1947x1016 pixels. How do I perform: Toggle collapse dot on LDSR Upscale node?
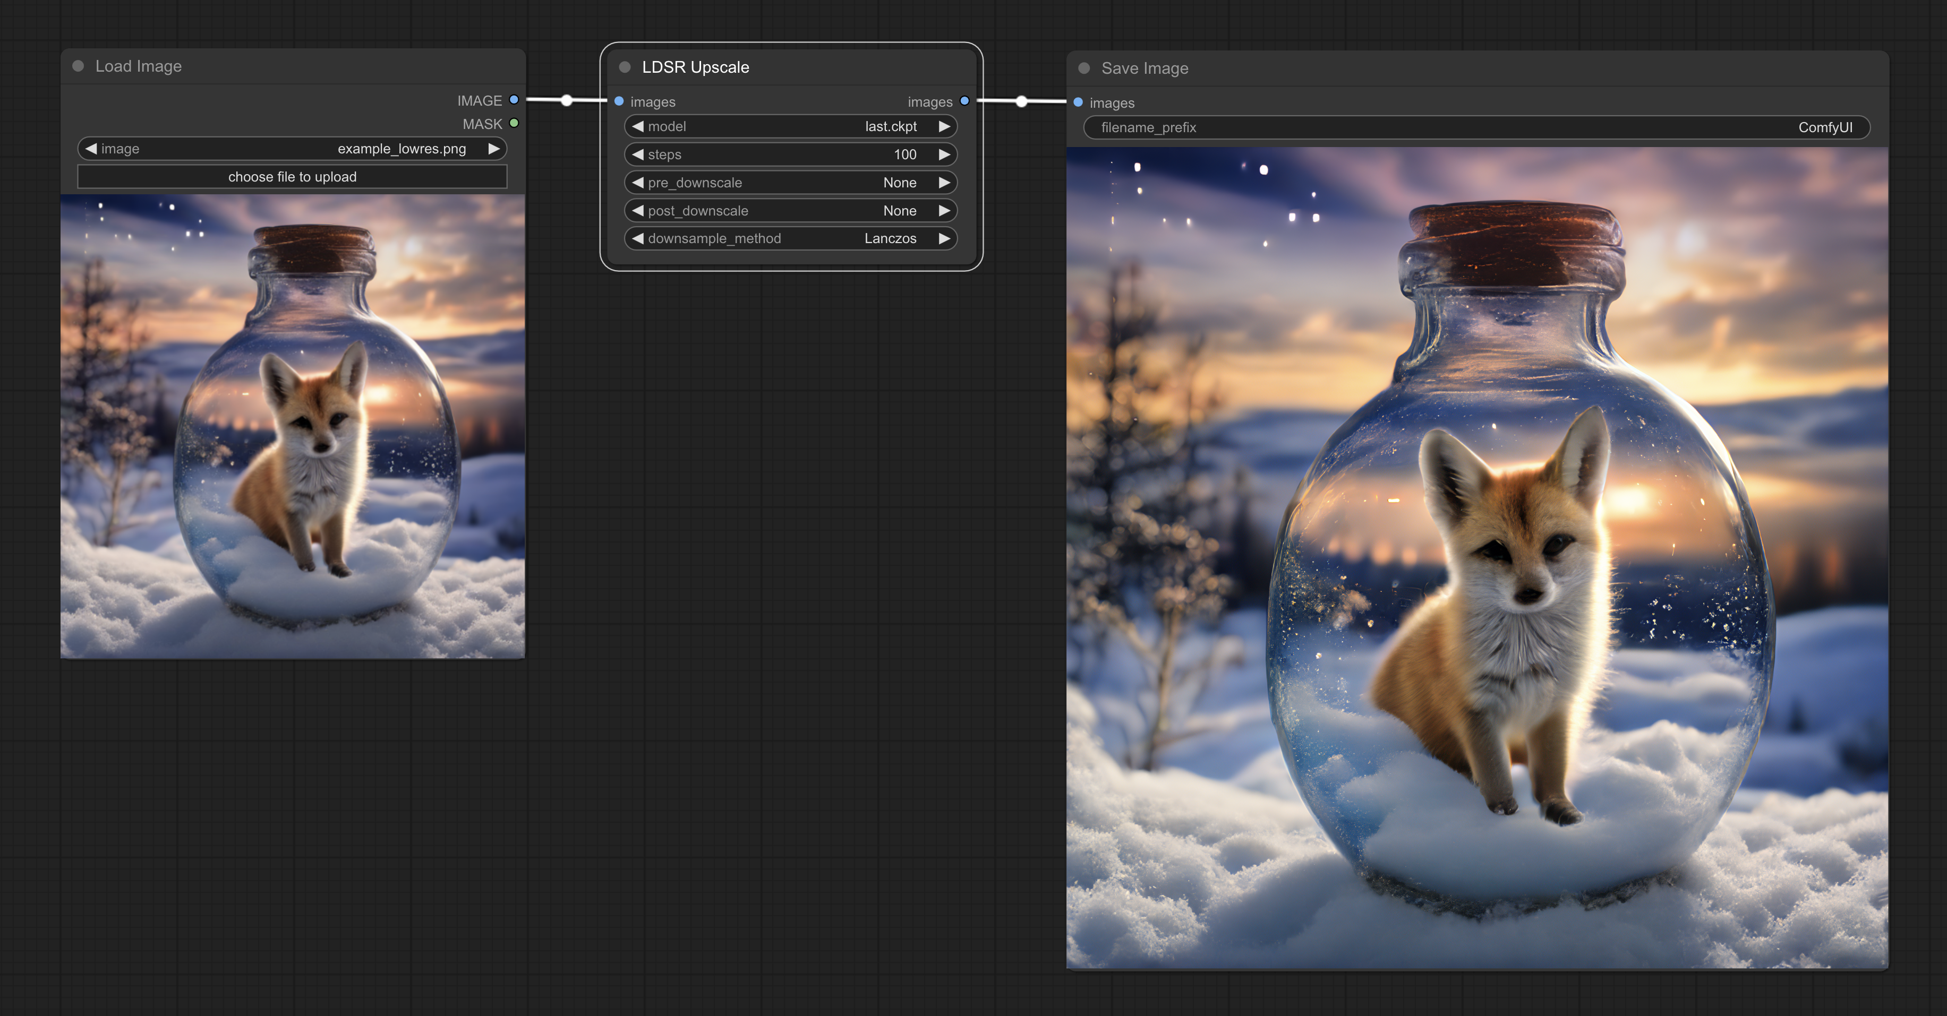[x=625, y=67]
